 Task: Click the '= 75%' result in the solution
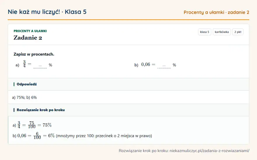tap(45, 125)
